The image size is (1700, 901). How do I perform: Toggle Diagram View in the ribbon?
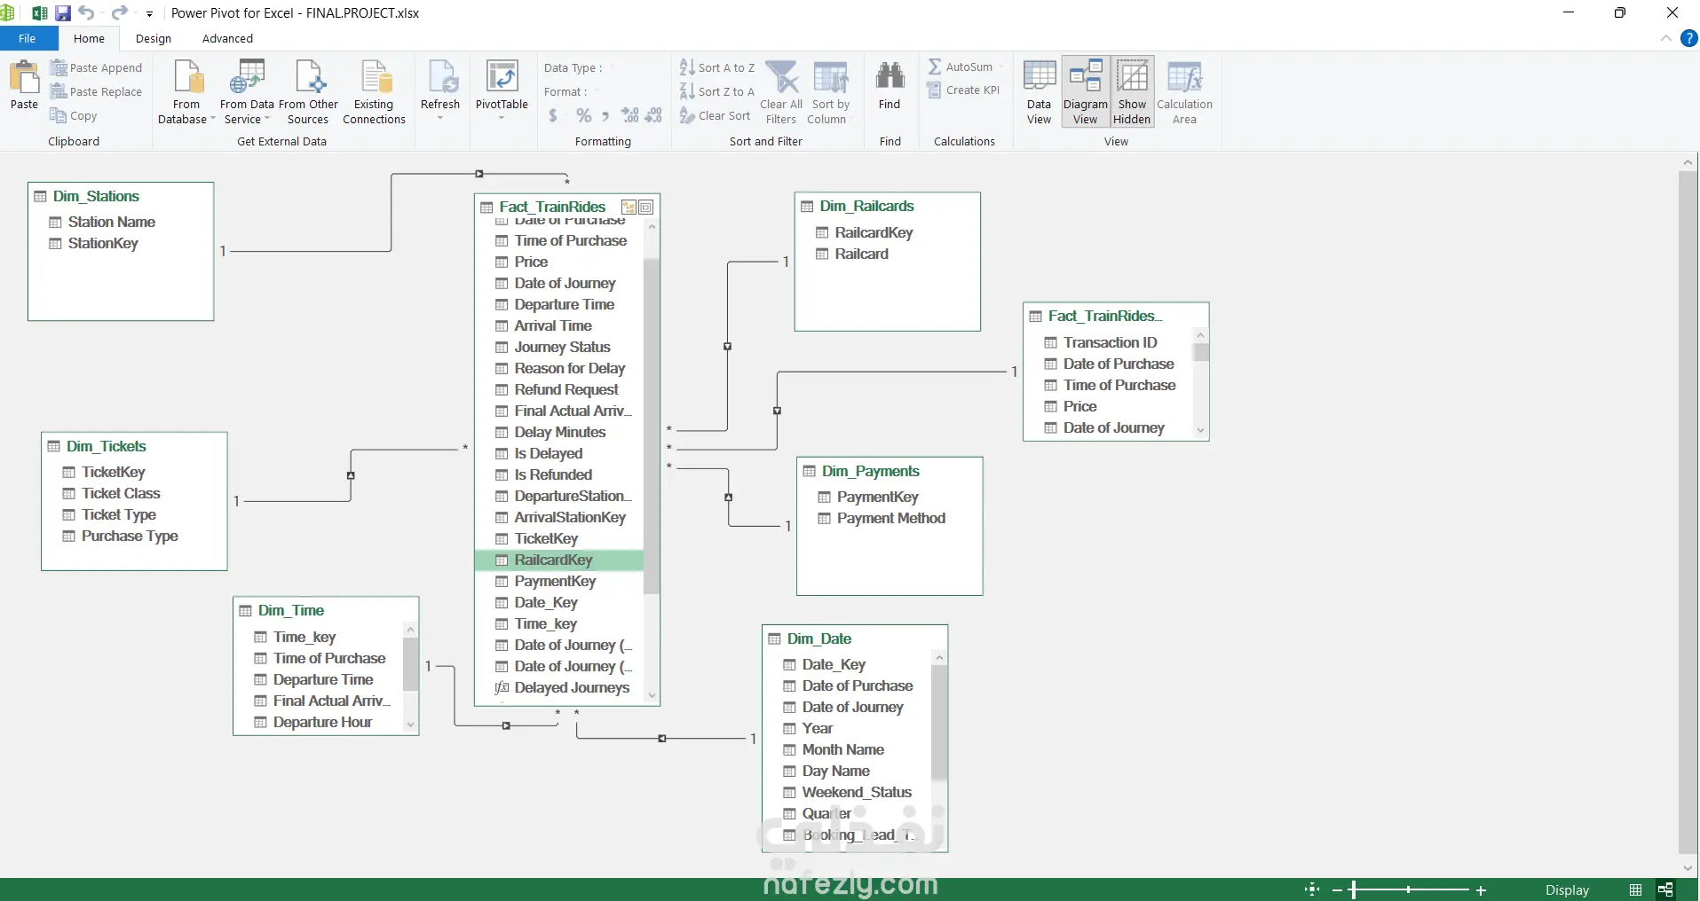(1085, 92)
